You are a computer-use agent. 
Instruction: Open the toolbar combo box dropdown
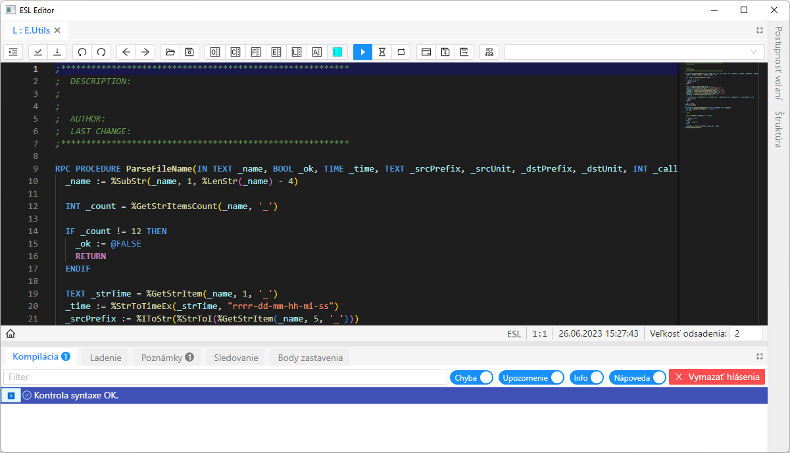[x=753, y=52]
